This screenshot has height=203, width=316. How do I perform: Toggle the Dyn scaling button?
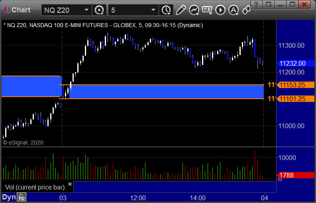coord(9,197)
